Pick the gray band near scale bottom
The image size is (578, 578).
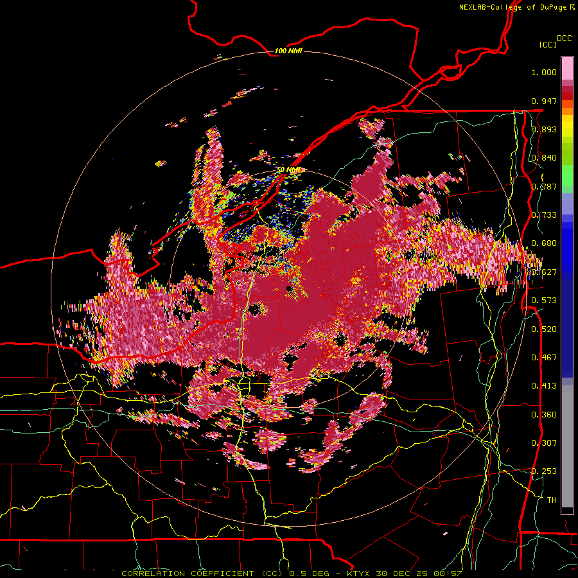(x=567, y=446)
